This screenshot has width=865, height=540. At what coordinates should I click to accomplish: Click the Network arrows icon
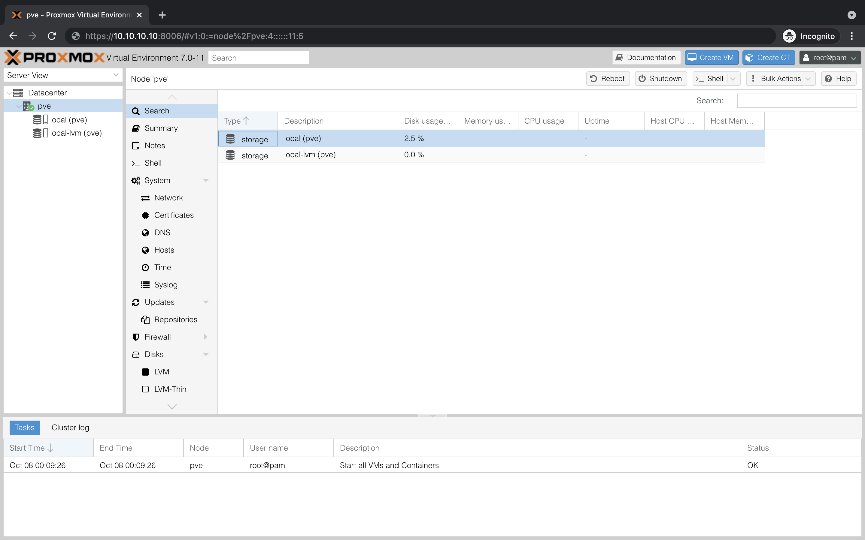tap(145, 198)
